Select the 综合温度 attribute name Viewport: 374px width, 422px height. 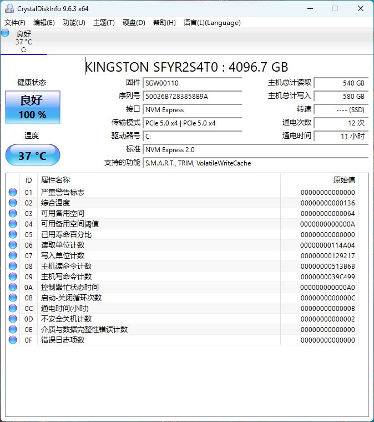coord(55,203)
